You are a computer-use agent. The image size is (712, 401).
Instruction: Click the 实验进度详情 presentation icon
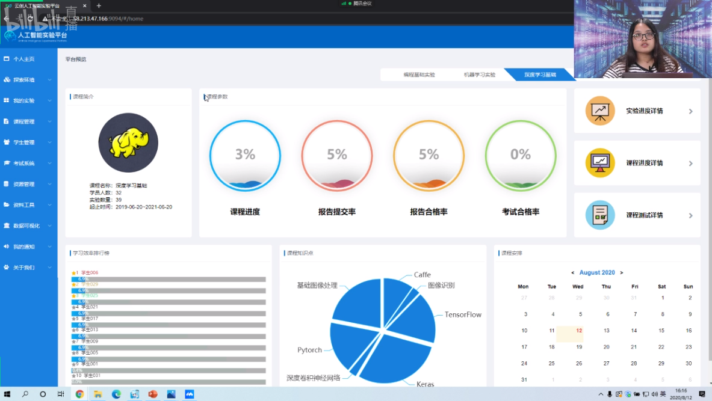[x=600, y=111]
